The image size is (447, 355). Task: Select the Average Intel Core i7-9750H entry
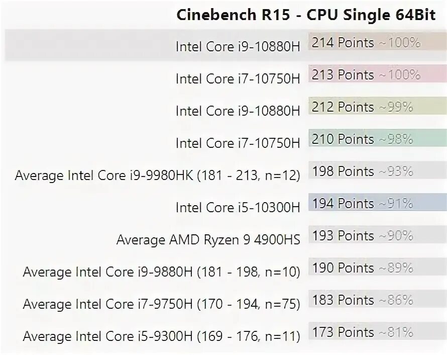click(x=161, y=304)
